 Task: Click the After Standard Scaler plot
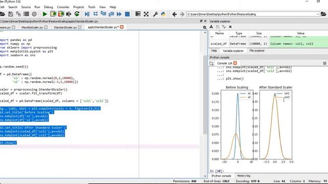point(276,125)
